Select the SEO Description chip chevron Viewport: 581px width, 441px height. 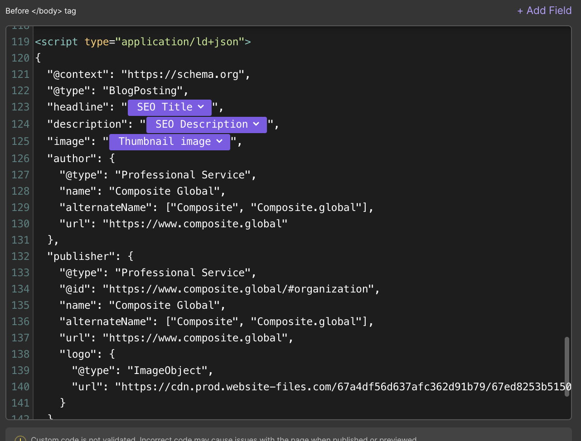(257, 125)
